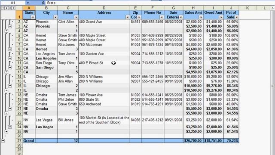Select zip code 84561 cell
The height and width of the screenshot is (155, 275).
click(135, 22)
